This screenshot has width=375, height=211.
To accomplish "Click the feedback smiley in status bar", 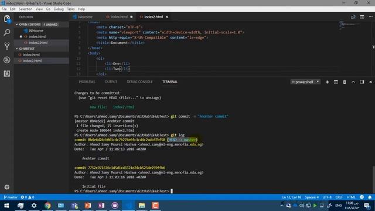I will [362, 198].
